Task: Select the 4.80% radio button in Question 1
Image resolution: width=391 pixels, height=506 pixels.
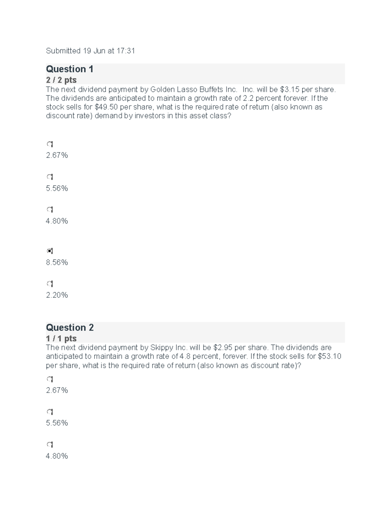Action: 50,210
